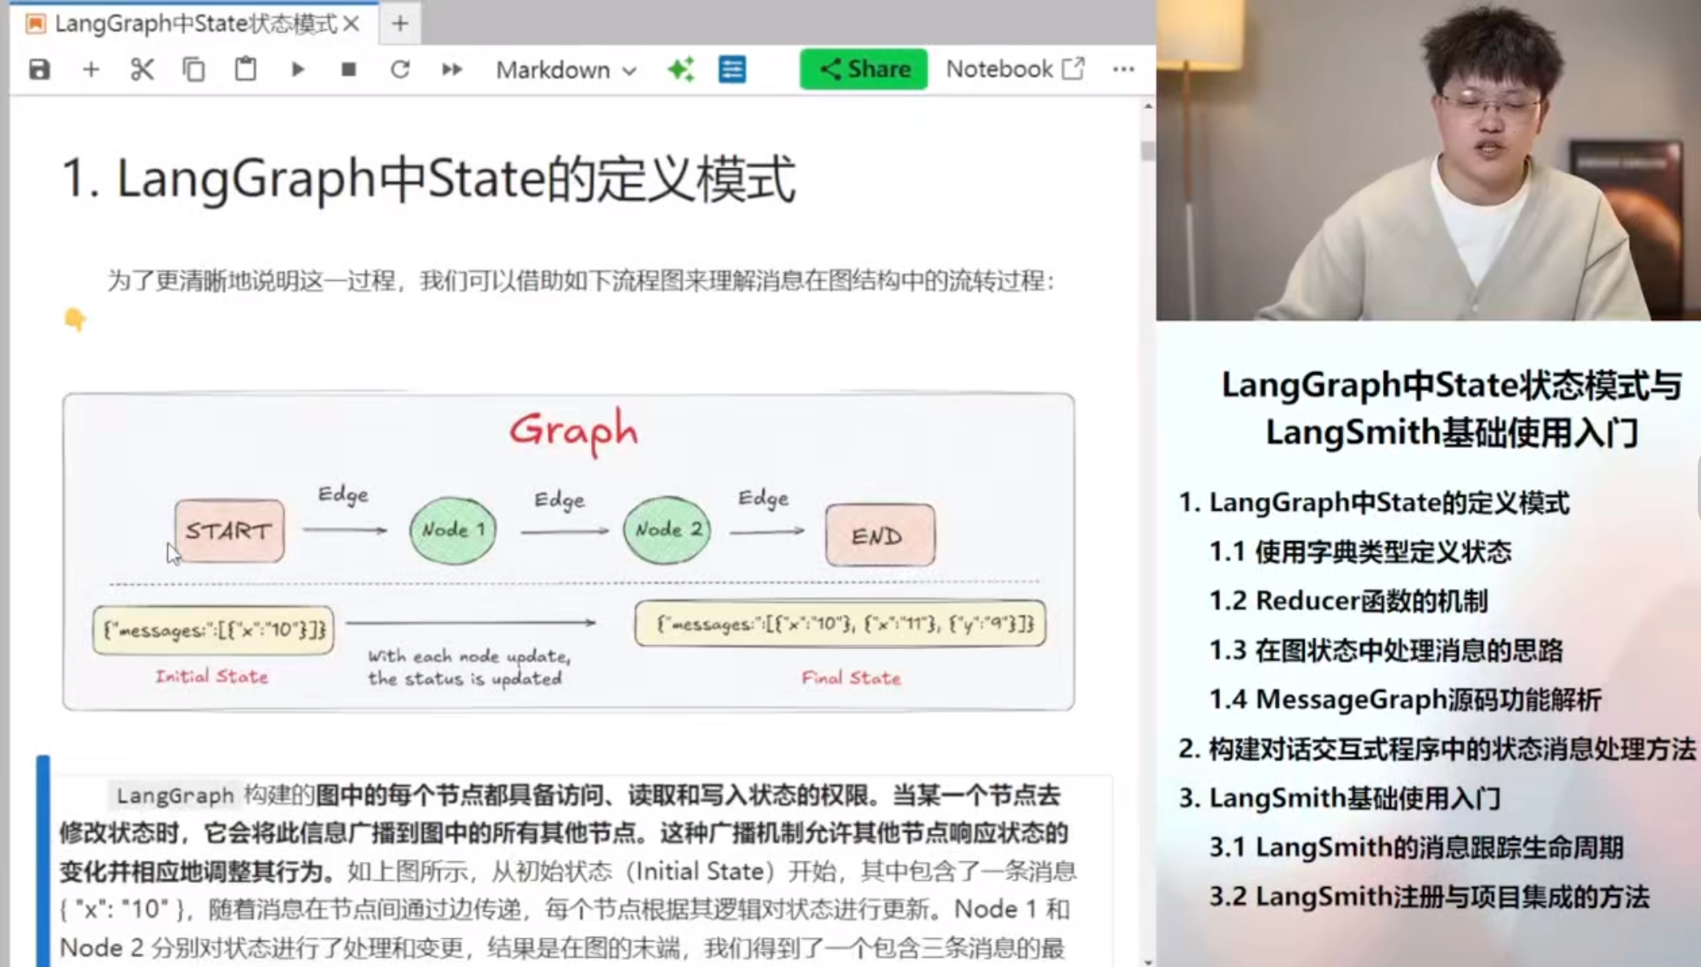Open a new tab with the plus button

pos(400,24)
